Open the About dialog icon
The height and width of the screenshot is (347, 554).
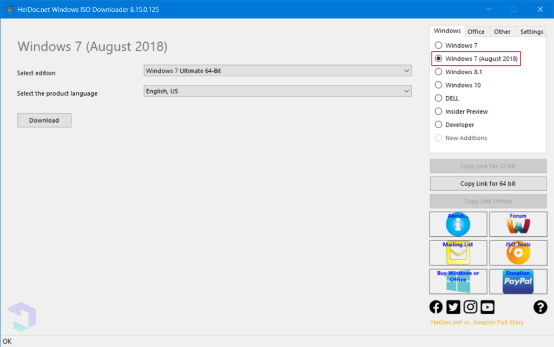[458, 224]
